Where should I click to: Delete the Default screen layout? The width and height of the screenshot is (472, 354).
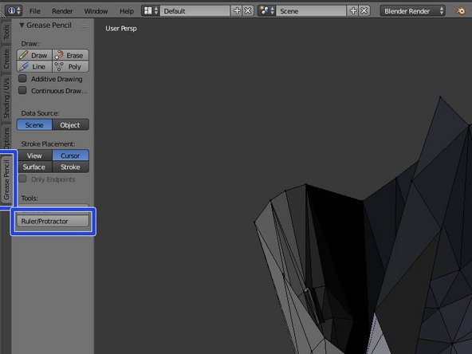(248, 11)
